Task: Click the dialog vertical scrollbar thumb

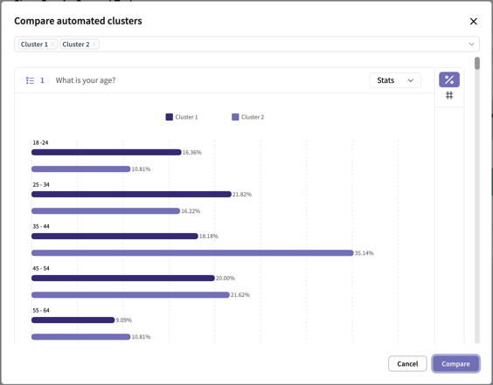Action: coord(477,63)
